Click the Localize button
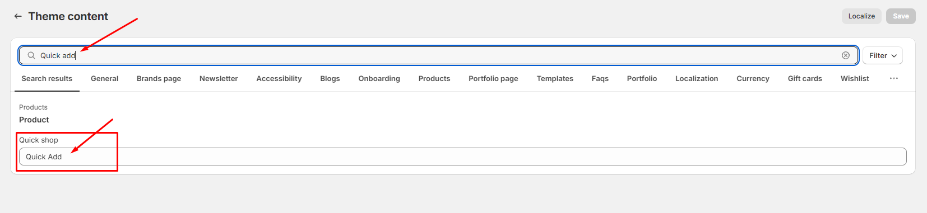 click(x=861, y=16)
